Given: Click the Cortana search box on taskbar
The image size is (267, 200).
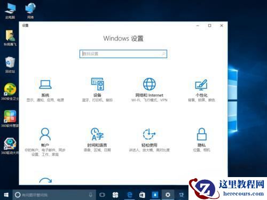Looking at the screenshot, I should [x=54, y=195].
